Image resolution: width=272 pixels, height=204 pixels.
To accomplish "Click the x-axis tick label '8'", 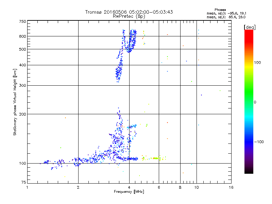I will (x=180, y=187).
